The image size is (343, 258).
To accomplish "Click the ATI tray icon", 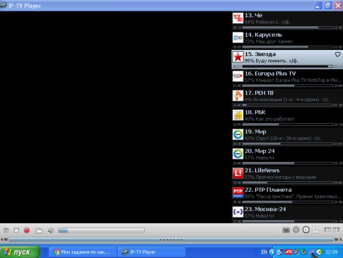I will click(288, 252).
